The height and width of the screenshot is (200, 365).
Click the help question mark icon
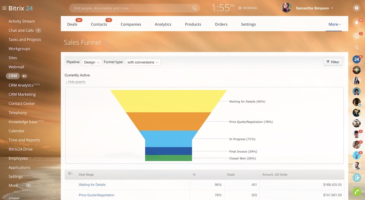pos(356,8)
